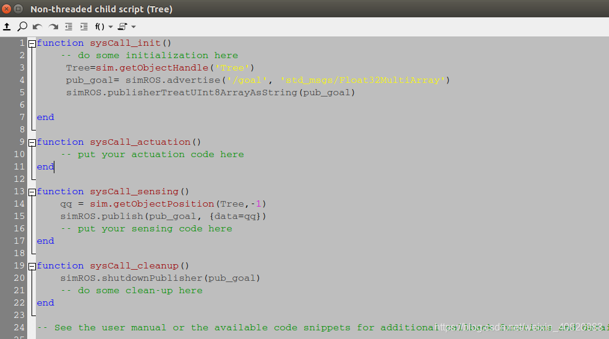Click the '{data=qq}' argument text
The height and width of the screenshot is (339, 609).
click(234, 216)
